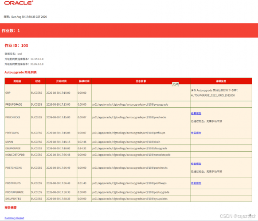The height and width of the screenshot is (221, 258).
Task: Open the Summary Report link
Action: (x=14, y=218)
